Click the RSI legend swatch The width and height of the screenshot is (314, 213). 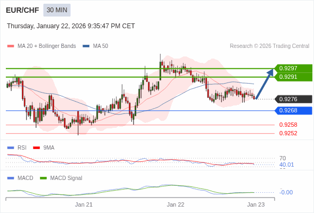coord(11,148)
